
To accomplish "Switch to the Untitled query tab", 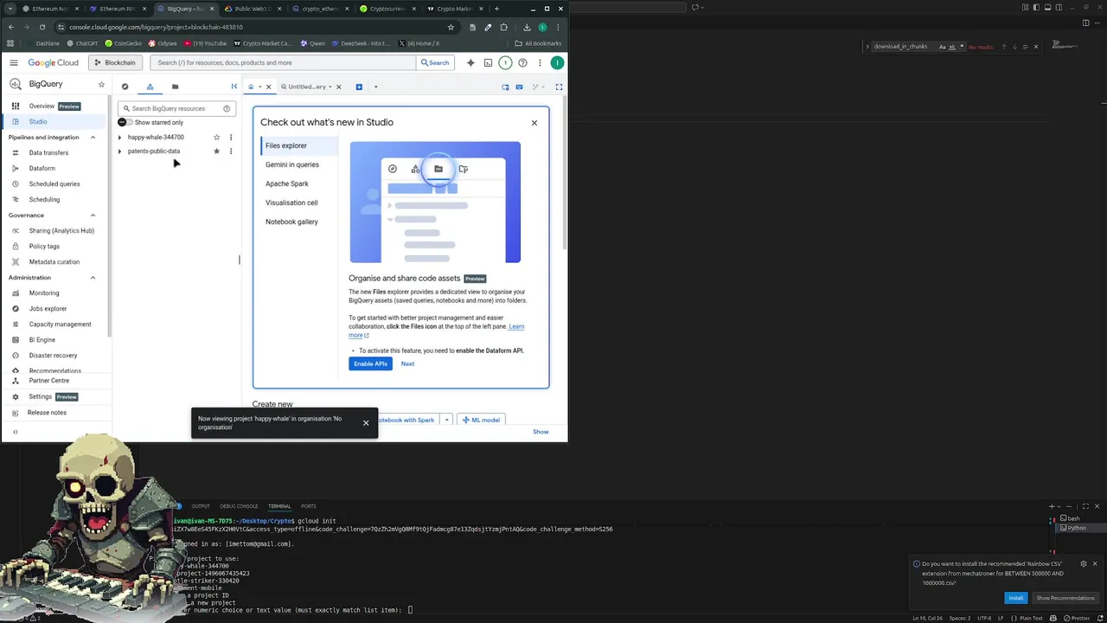I will point(305,87).
